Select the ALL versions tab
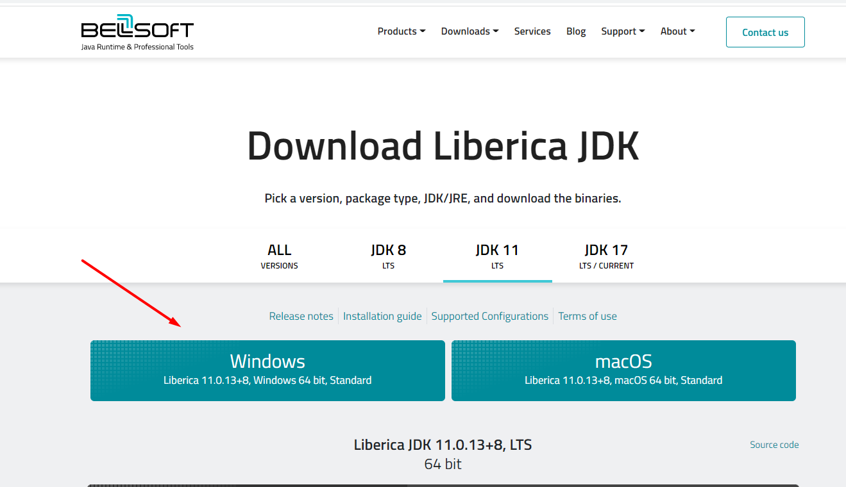Screen dimensions: 846x487 point(280,256)
